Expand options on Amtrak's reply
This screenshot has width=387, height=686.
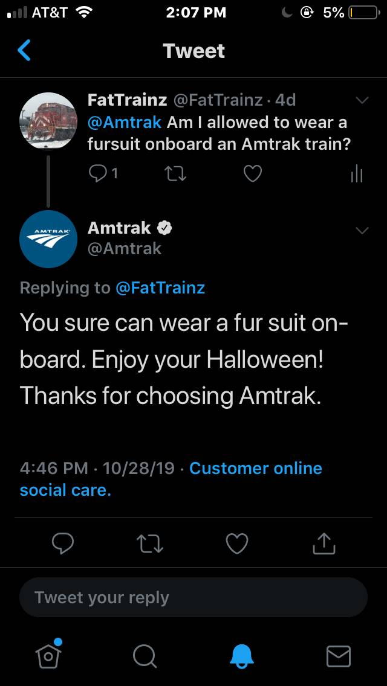362,230
